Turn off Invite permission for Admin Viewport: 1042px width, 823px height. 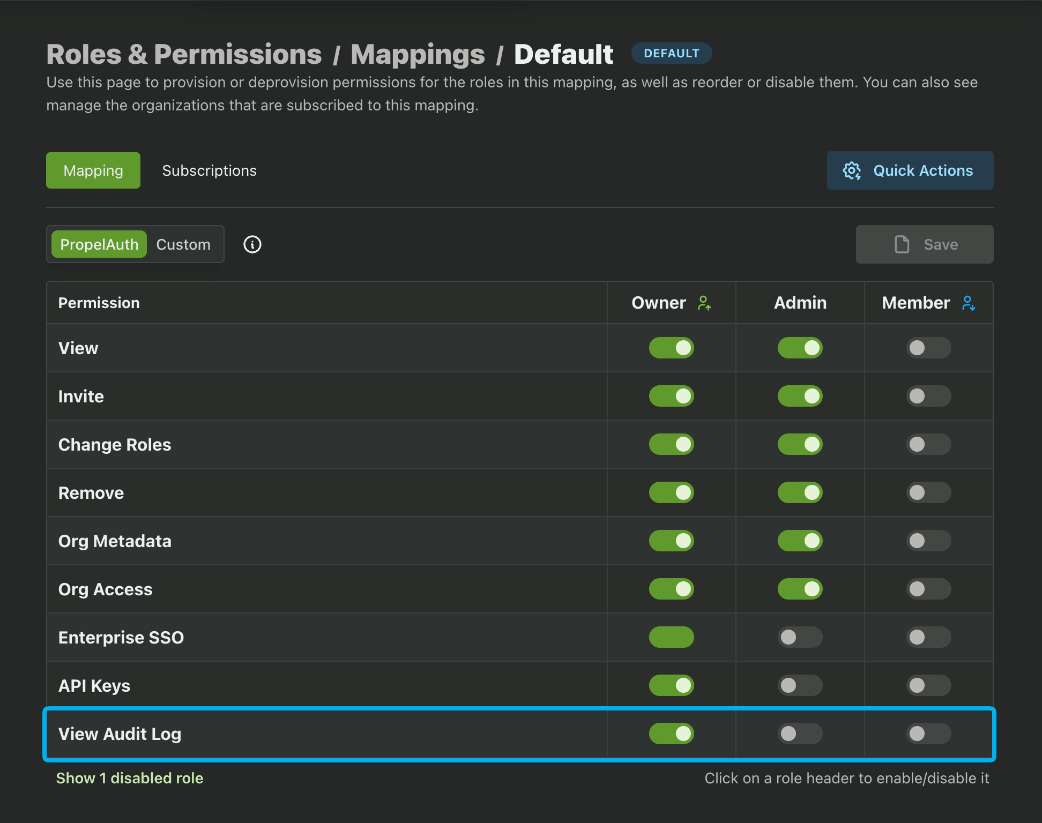click(800, 396)
